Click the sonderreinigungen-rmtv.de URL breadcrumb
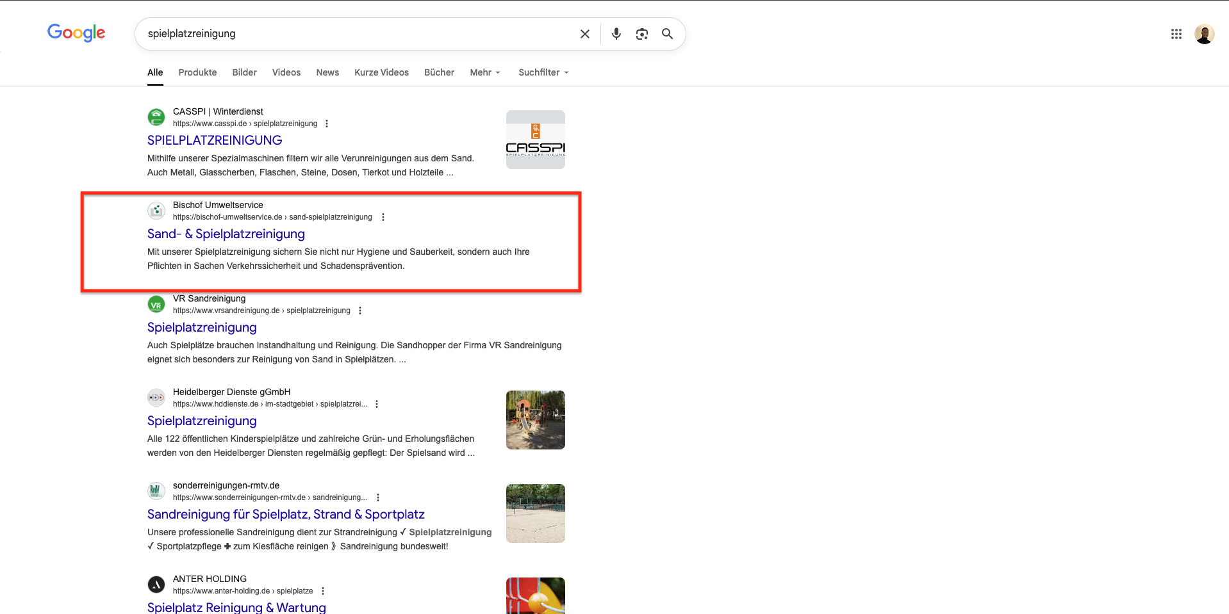1229x614 pixels. coord(270,497)
